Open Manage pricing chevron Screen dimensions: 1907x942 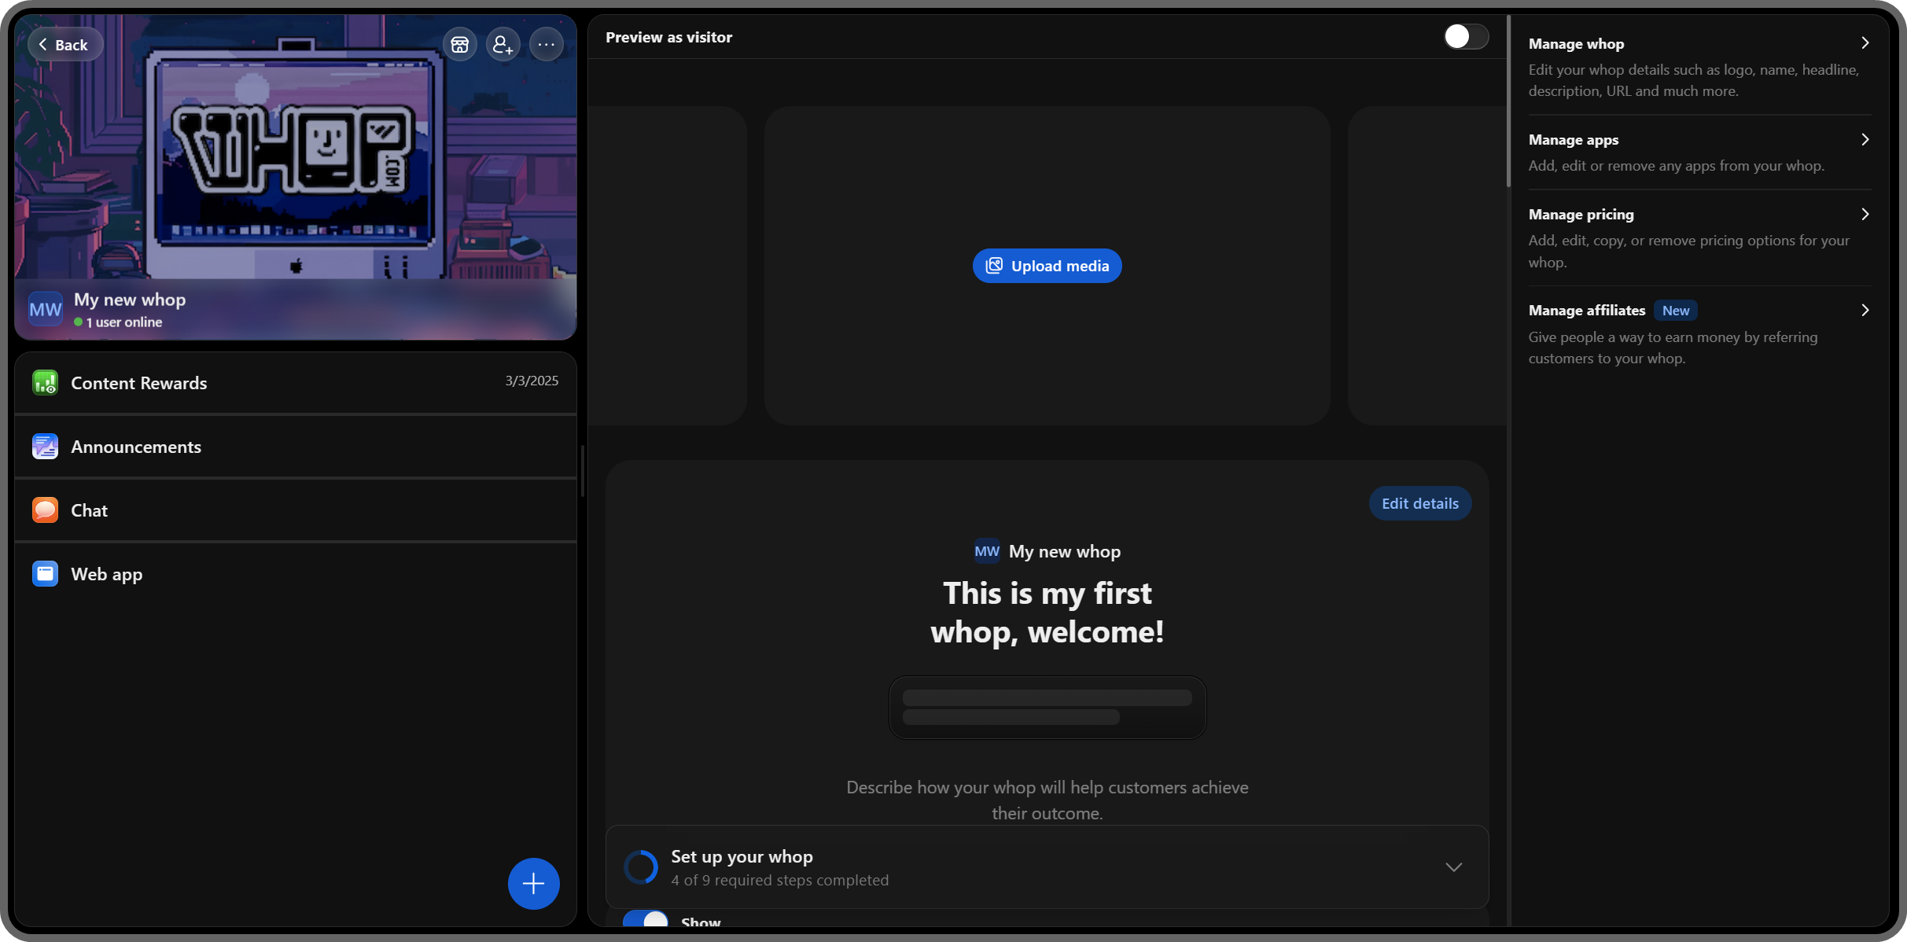(x=1865, y=214)
